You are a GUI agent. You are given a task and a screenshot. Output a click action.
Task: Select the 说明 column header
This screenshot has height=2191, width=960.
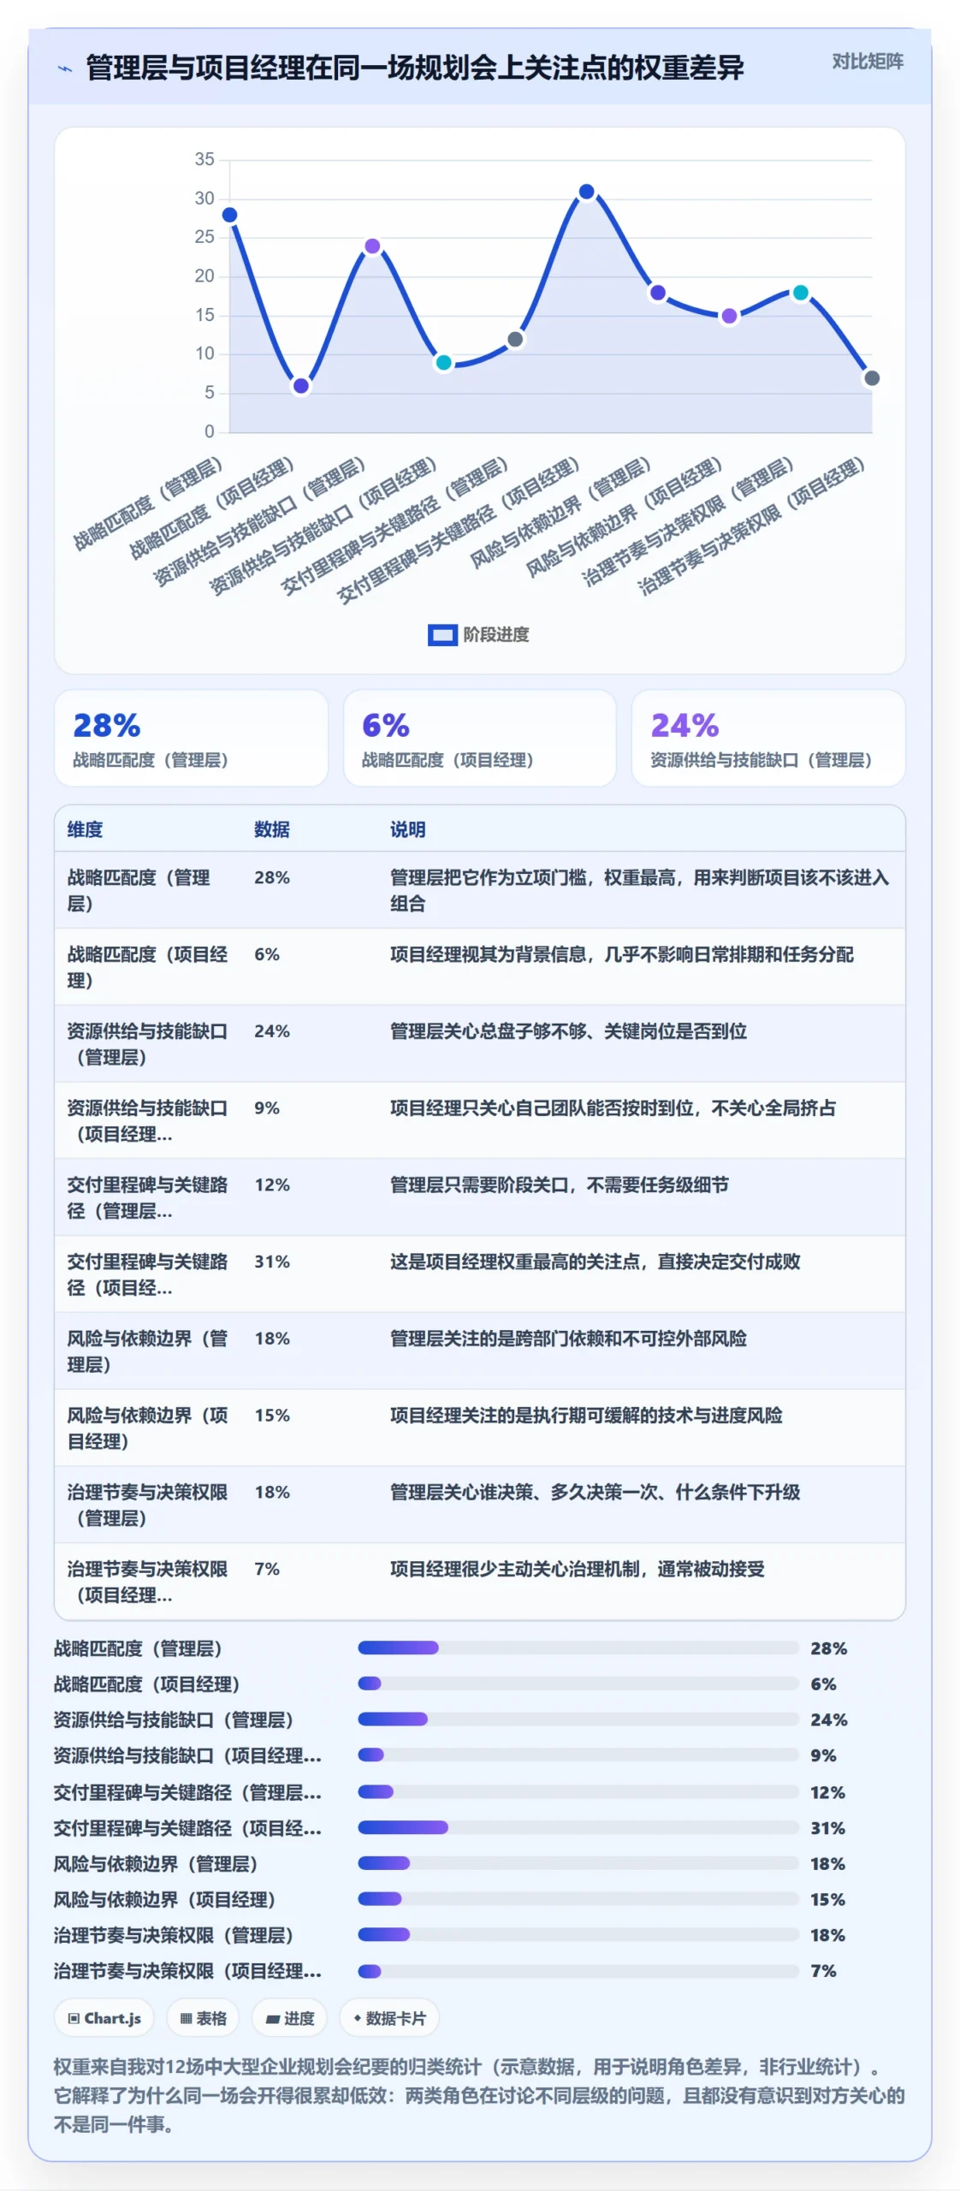click(x=408, y=829)
